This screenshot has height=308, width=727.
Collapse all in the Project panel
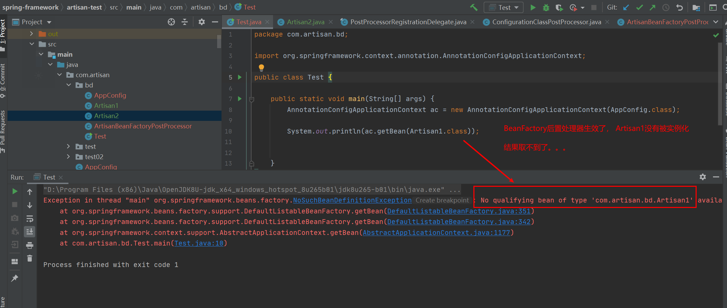(185, 22)
